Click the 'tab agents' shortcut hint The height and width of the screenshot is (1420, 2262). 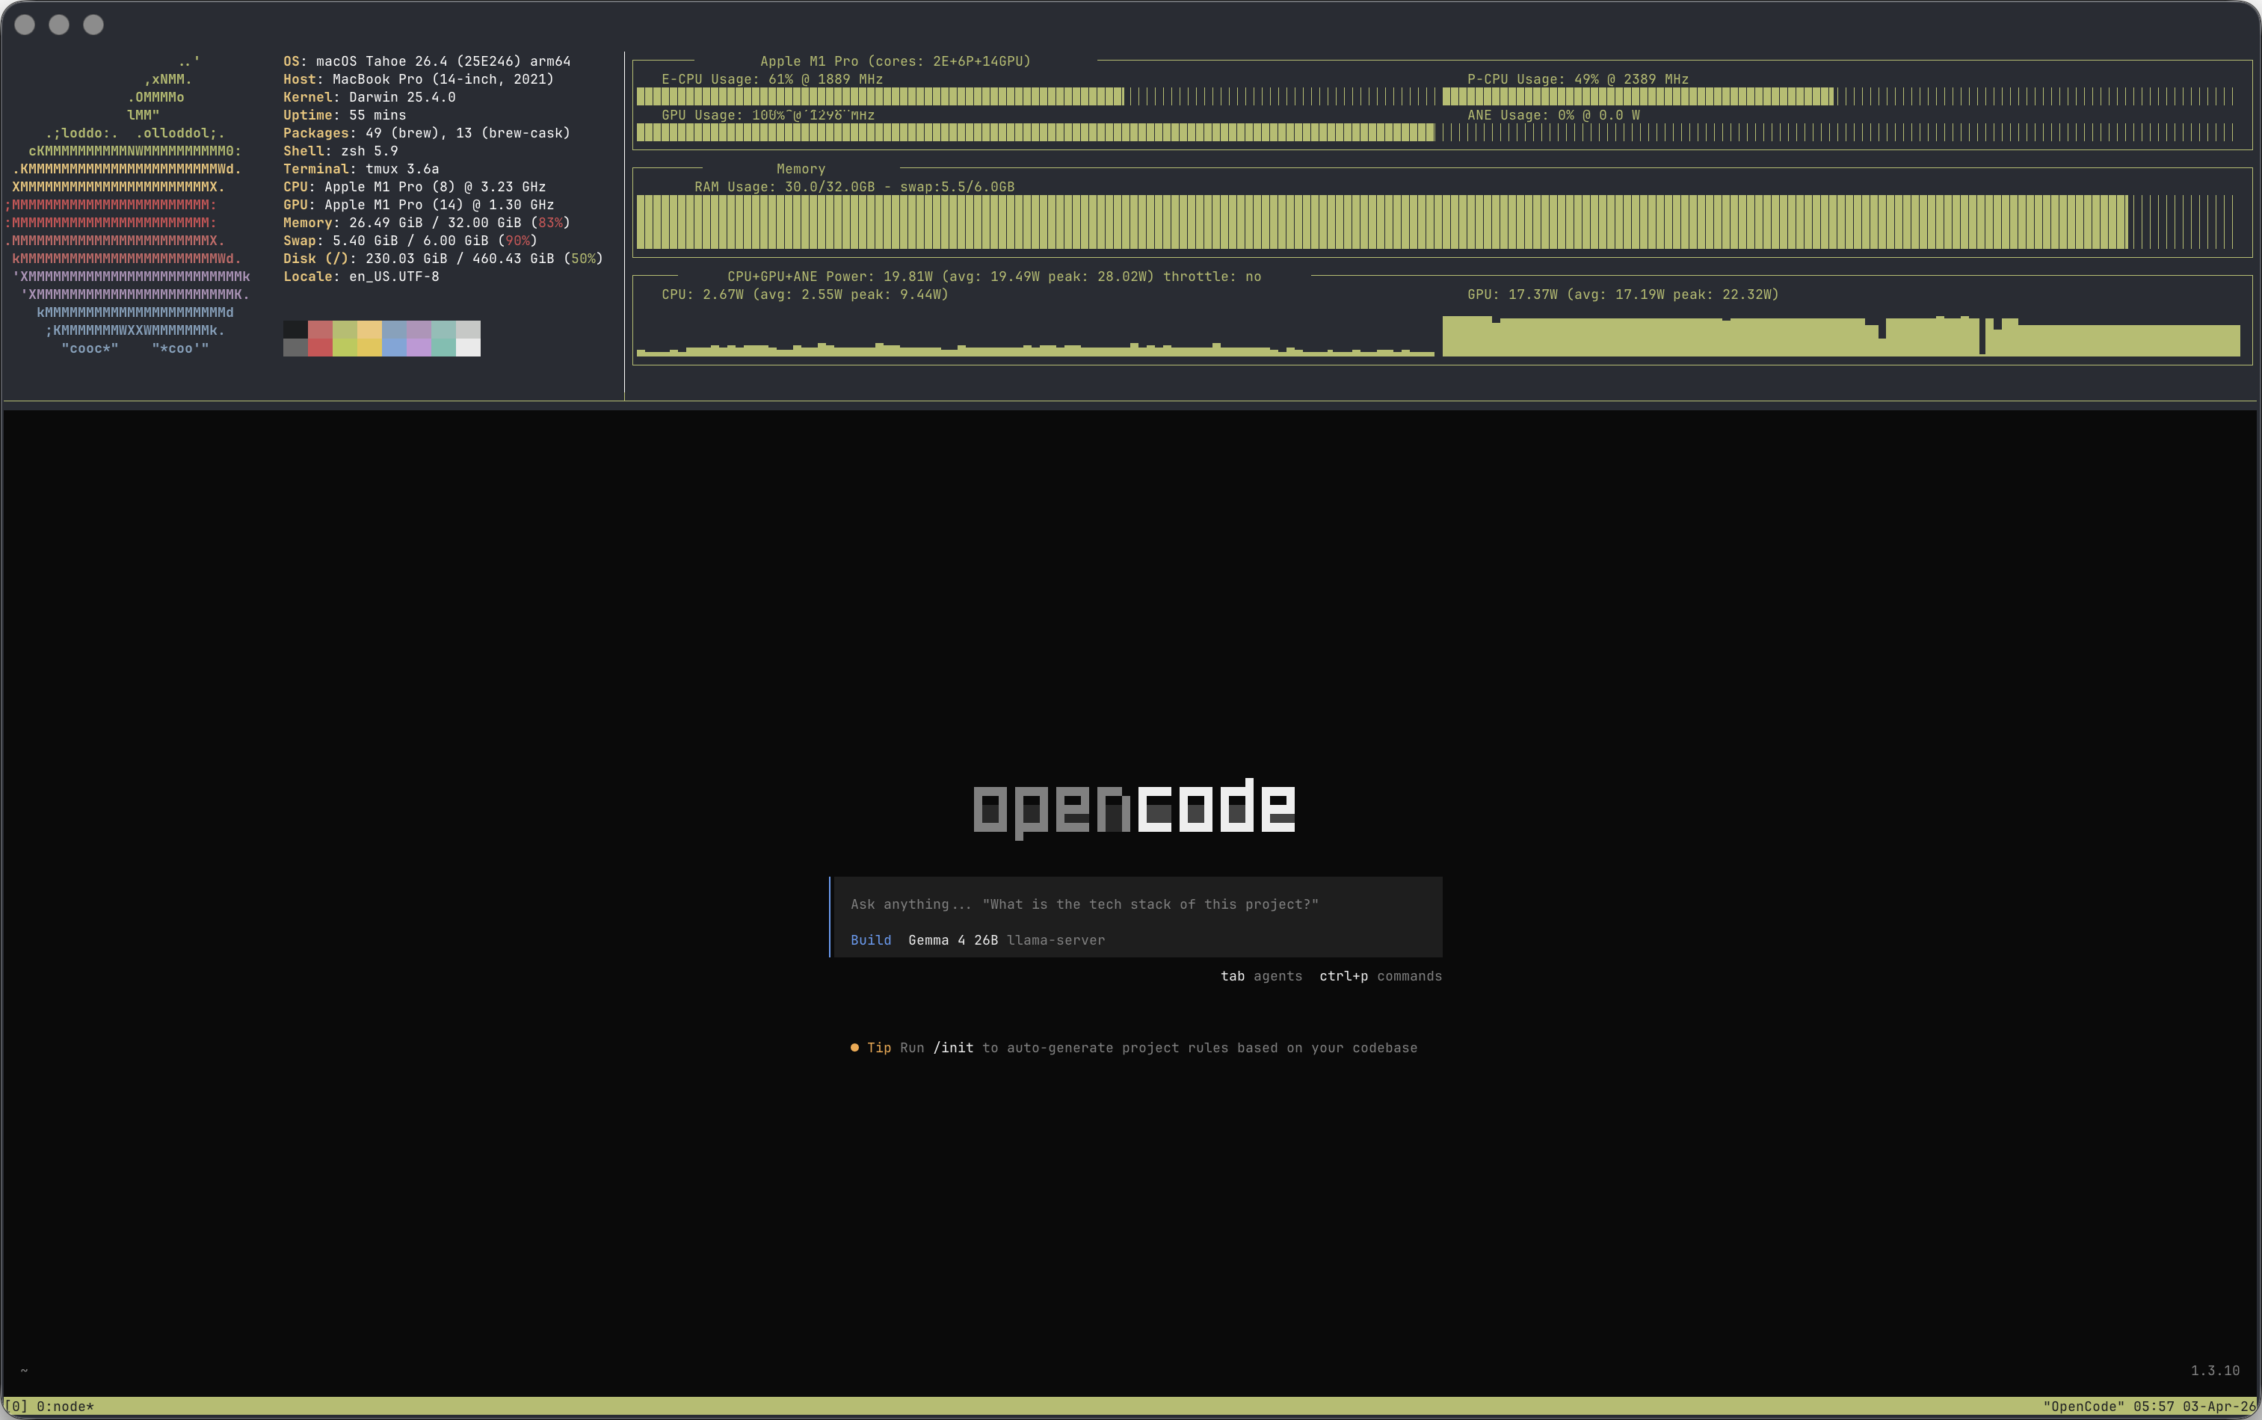click(x=1260, y=976)
